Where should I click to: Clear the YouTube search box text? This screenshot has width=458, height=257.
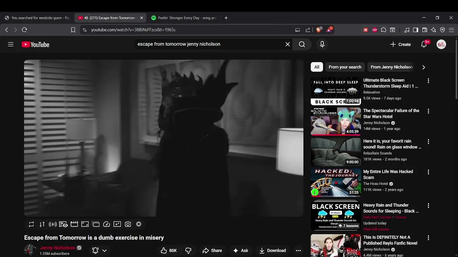coord(288,44)
